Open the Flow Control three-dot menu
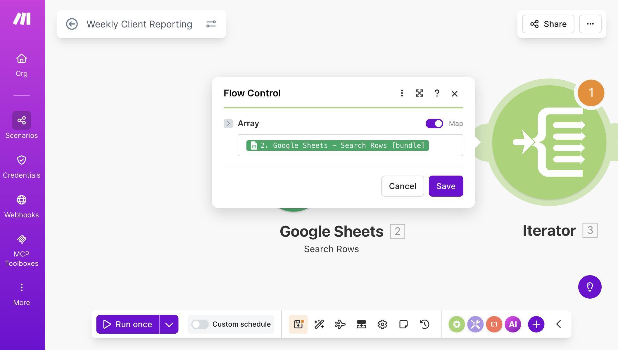 [x=402, y=93]
